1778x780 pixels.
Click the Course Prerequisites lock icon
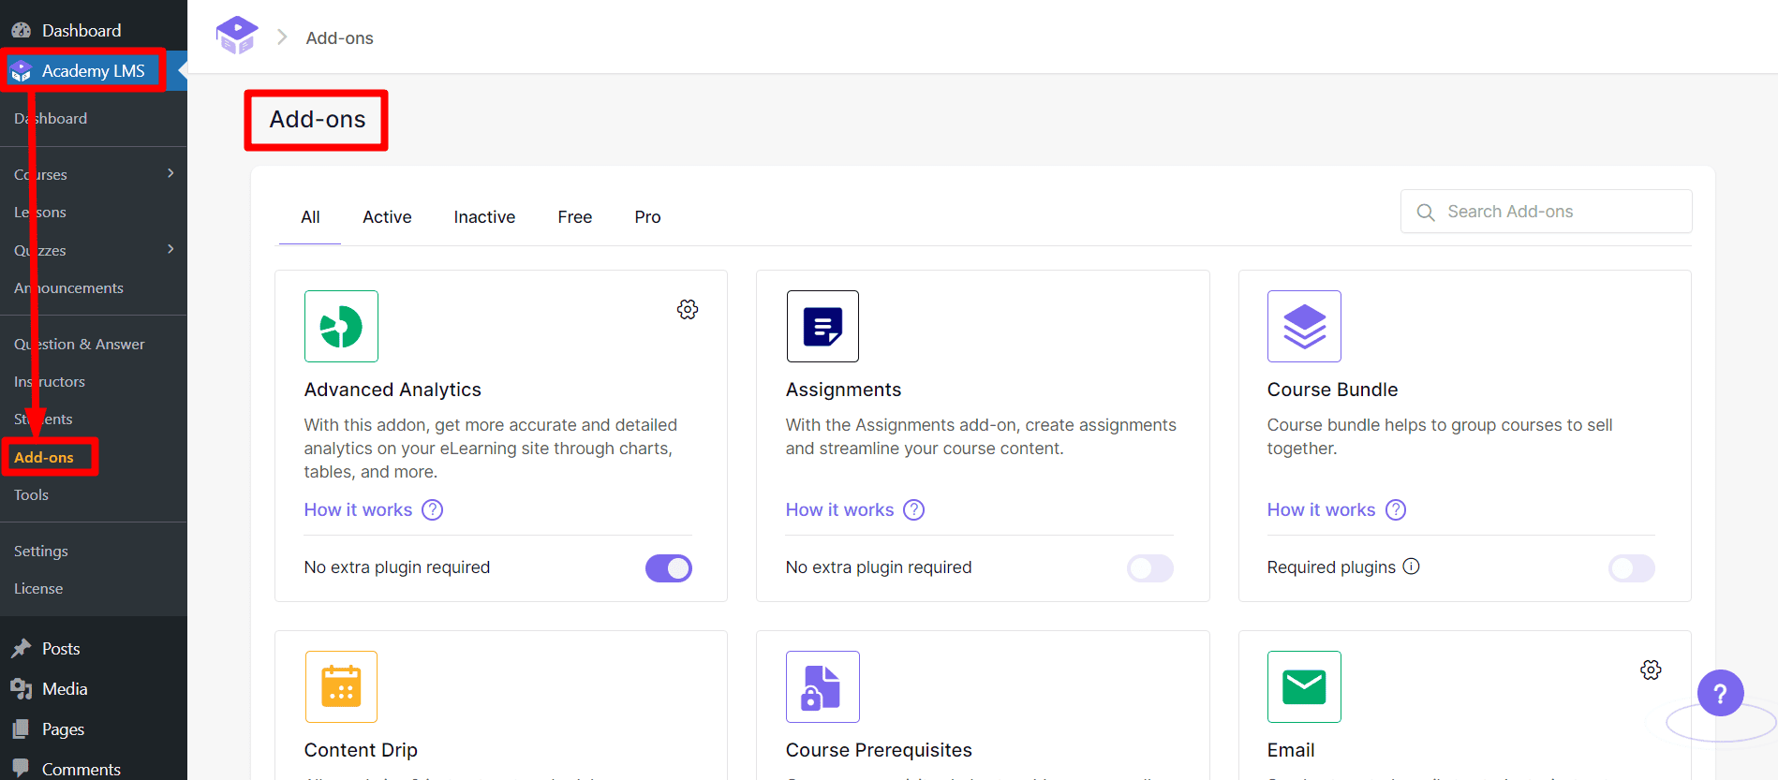822,686
